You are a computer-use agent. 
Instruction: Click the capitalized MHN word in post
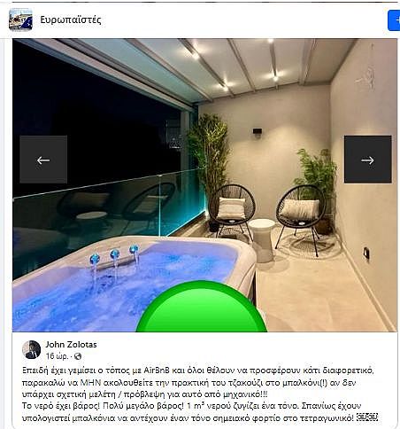91,383
